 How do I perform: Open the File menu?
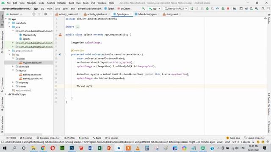pos(8,3)
